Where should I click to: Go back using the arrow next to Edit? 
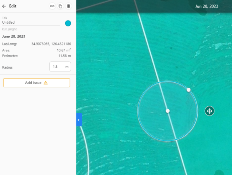tap(4, 6)
